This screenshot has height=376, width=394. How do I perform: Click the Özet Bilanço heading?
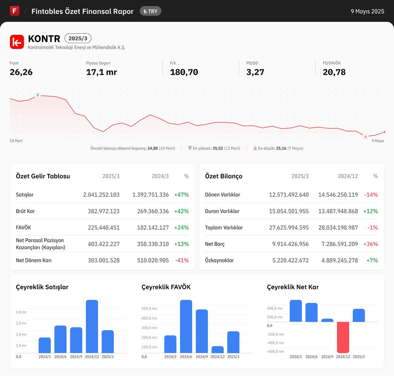pyautogui.click(x=224, y=176)
